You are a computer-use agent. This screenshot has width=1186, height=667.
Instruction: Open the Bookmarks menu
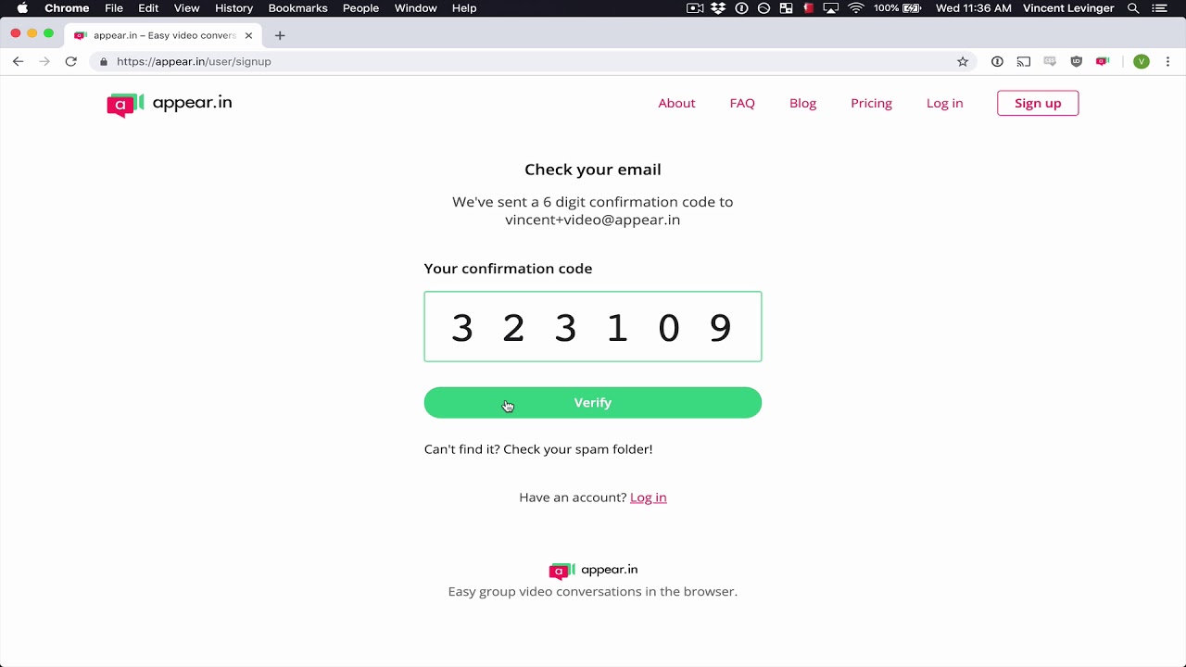pos(297,8)
